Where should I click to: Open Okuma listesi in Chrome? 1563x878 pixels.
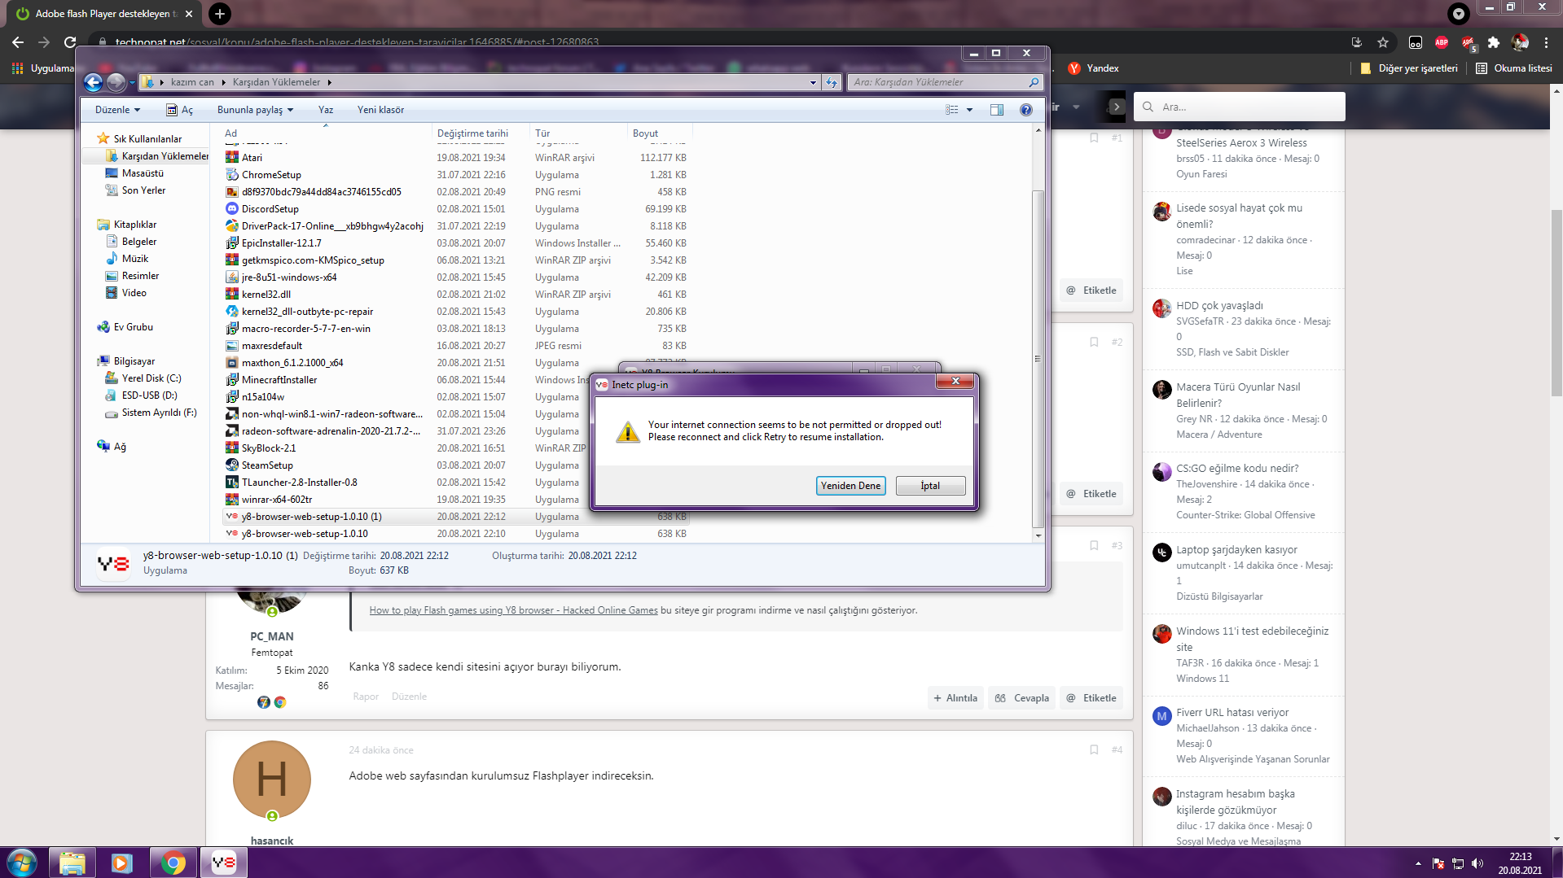[1514, 68]
